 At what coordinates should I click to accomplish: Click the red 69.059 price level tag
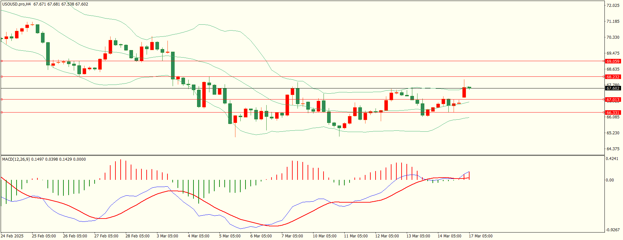click(x=613, y=61)
